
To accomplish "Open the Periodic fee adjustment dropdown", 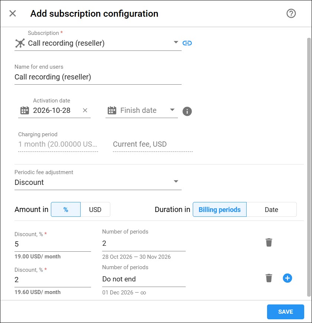I will pos(98,182).
